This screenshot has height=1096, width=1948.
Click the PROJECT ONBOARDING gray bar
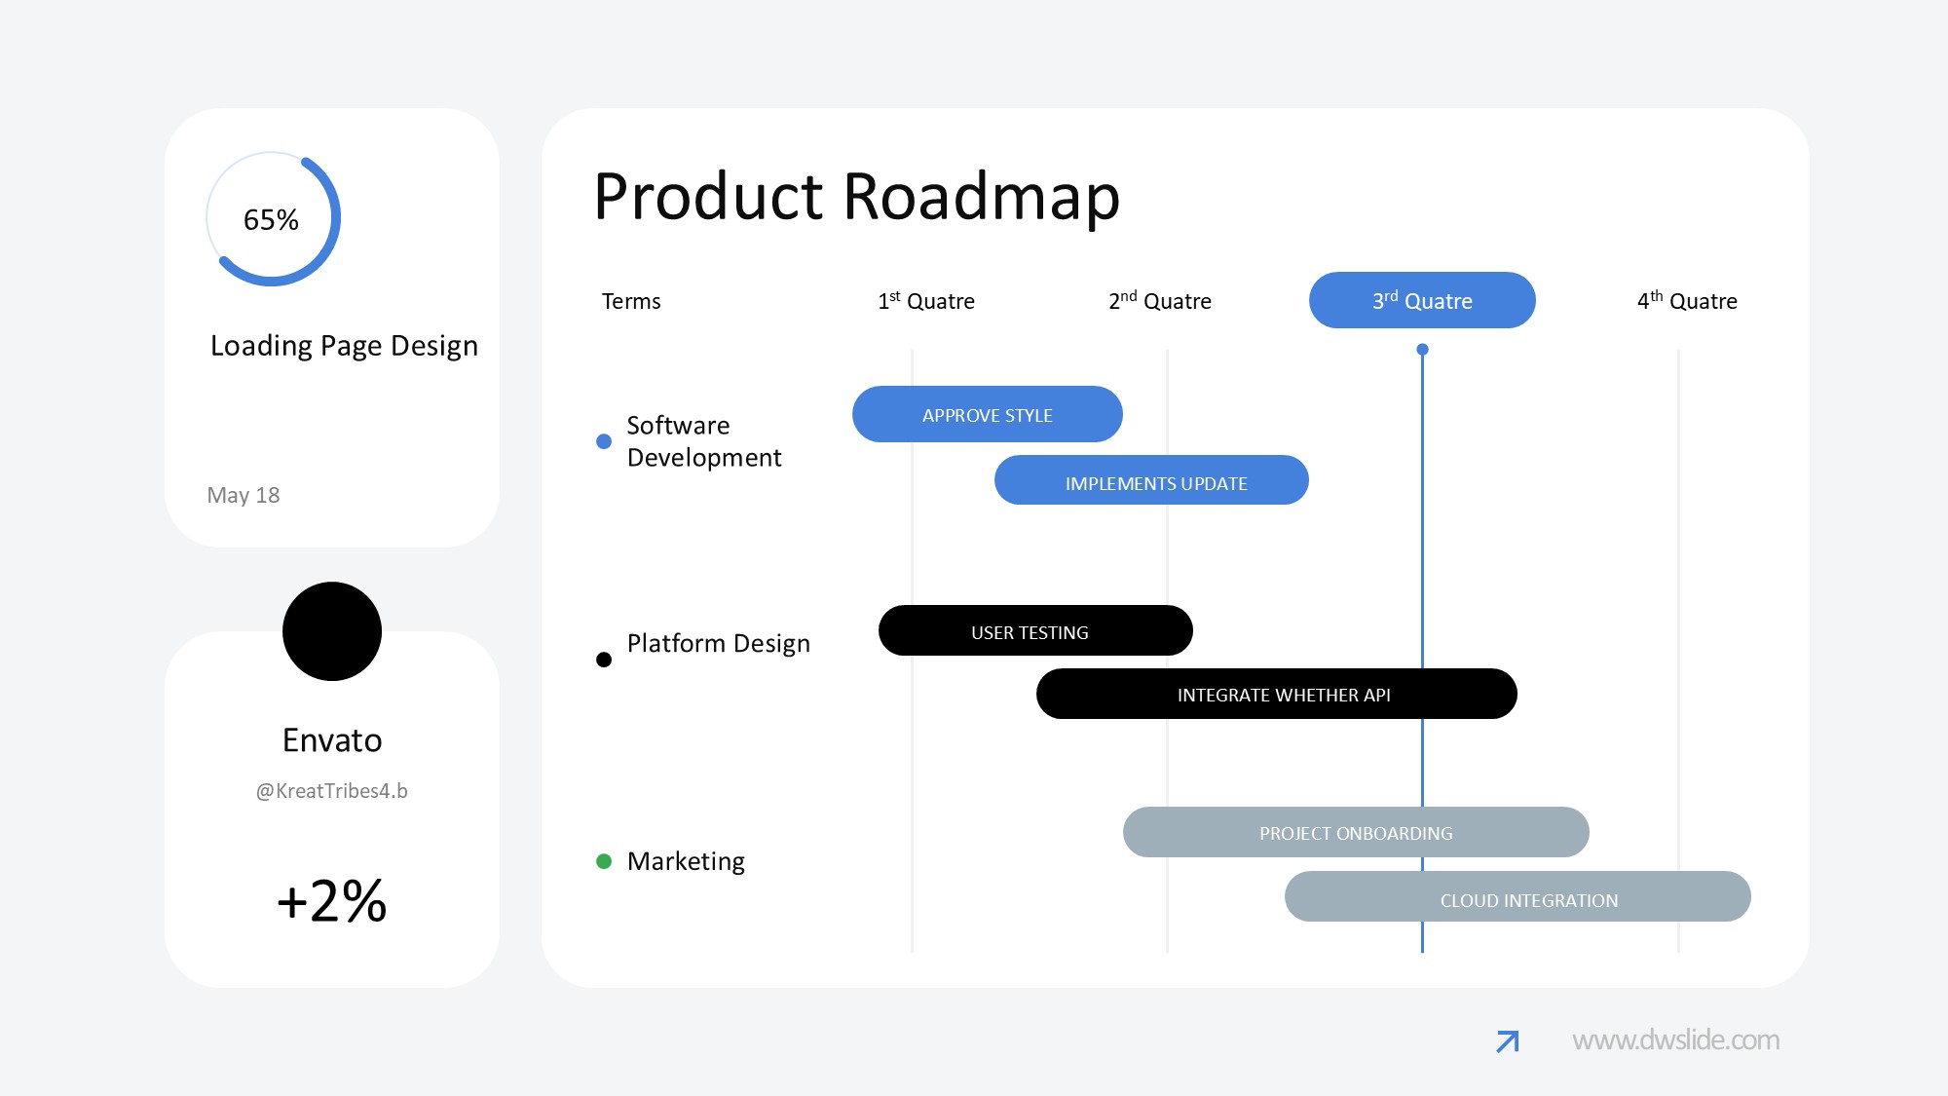(x=1355, y=833)
